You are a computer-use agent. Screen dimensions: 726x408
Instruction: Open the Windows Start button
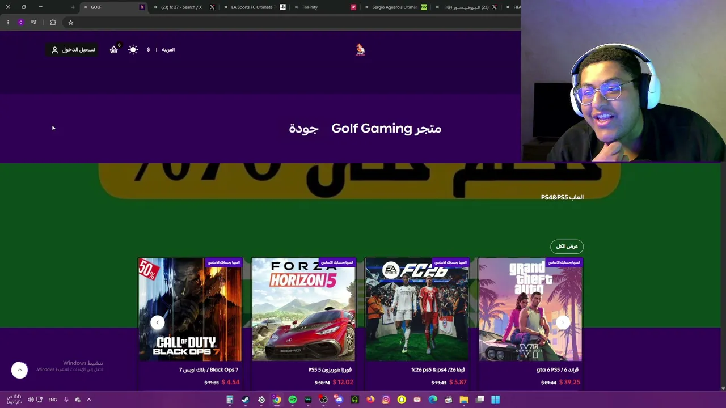pyautogui.click(x=495, y=399)
